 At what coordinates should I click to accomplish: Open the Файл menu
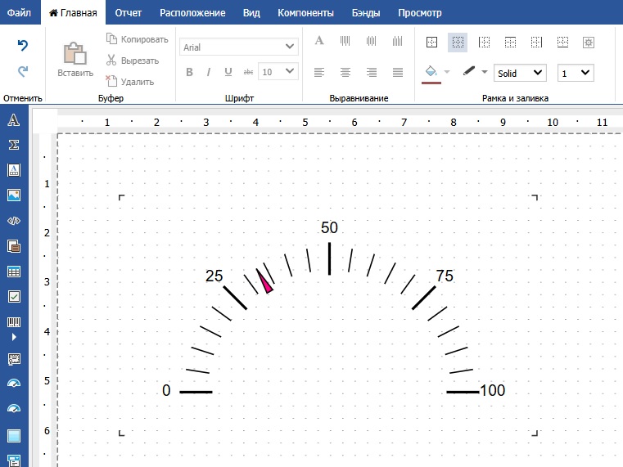tap(19, 13)
